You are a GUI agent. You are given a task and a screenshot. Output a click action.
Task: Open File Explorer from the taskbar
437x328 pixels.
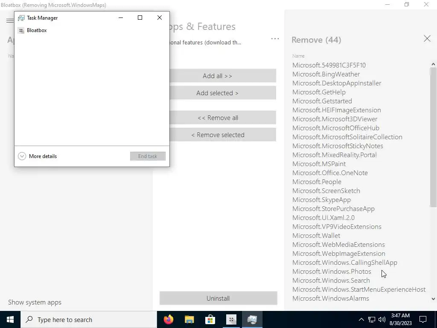pyautogui.click(x=189, y=319)
